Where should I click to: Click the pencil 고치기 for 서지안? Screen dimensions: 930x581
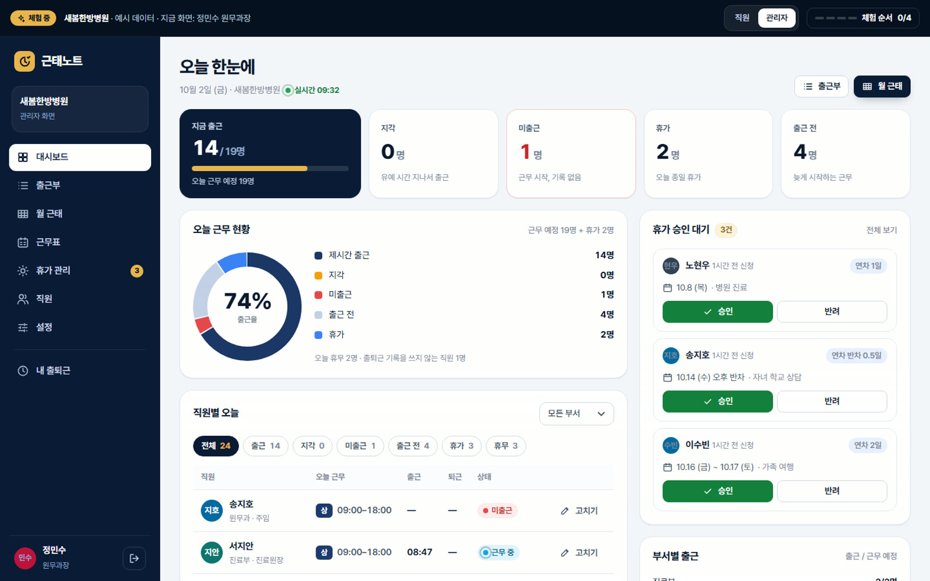tap(579, 553)
